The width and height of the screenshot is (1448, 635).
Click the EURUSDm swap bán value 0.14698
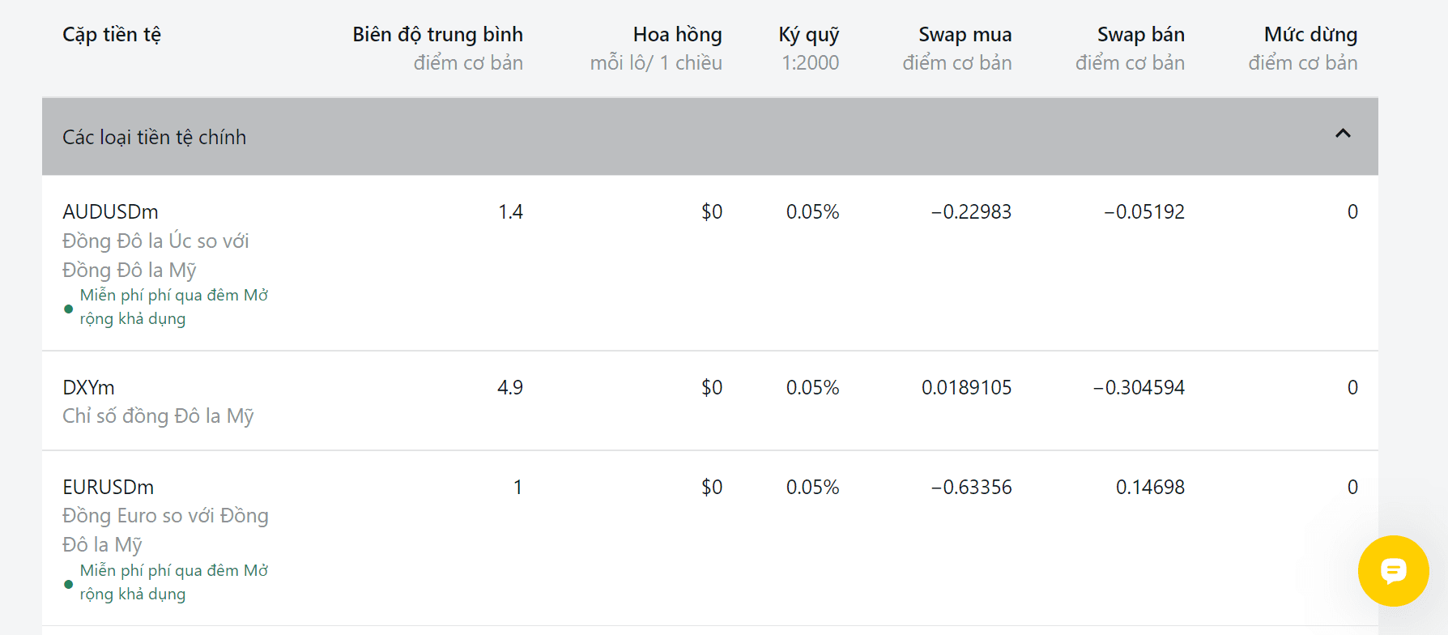(1150, 488)
